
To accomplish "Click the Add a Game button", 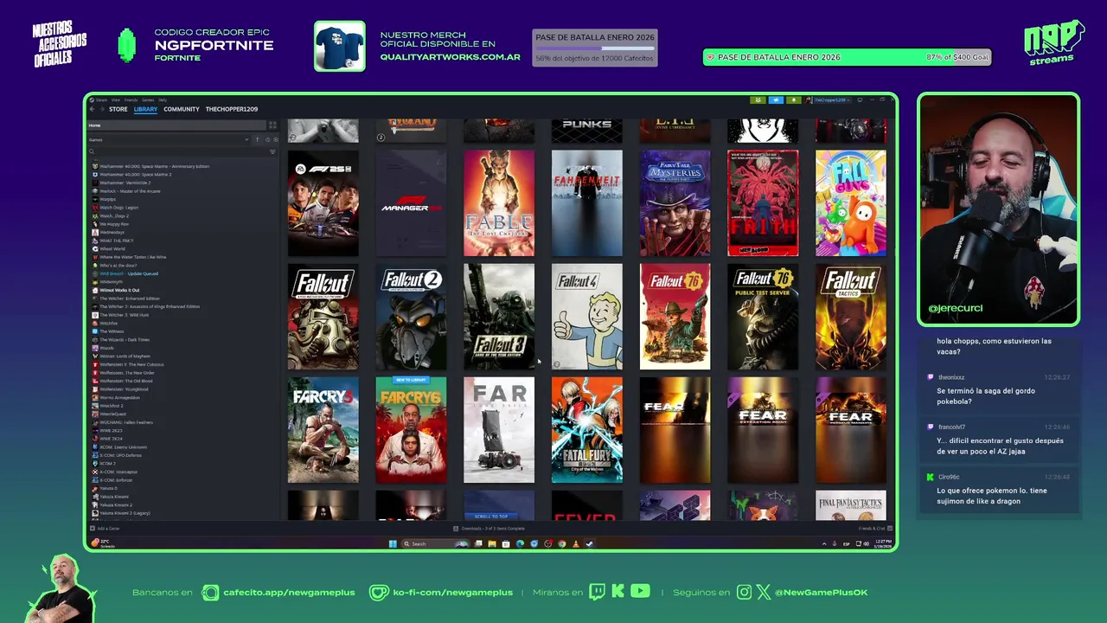I will point(106,528).
